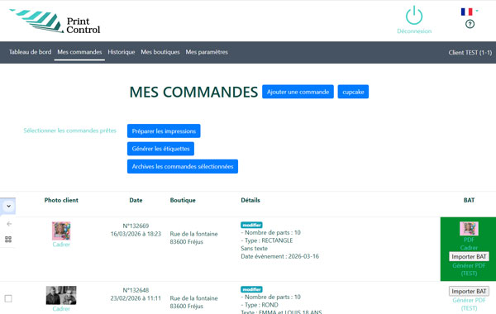This screenshot has height=314, width=496.
Task: Click Préparer les impressions button
Action: point(164,131)
